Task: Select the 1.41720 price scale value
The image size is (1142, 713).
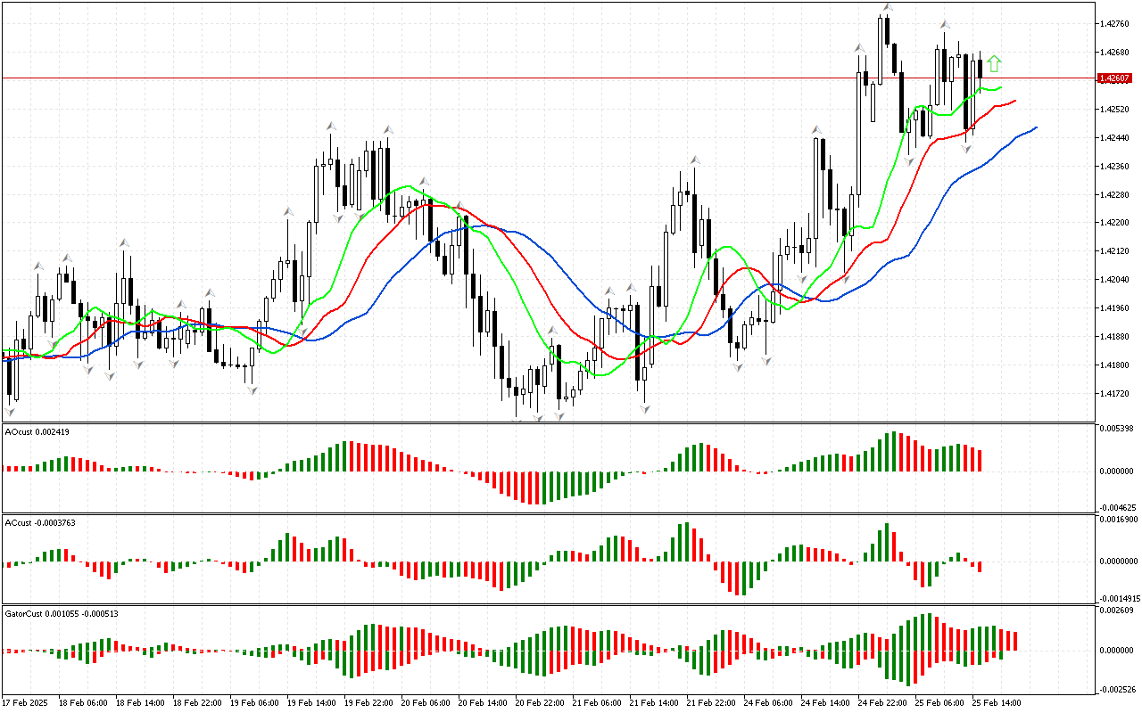Action: (1116, 394)
